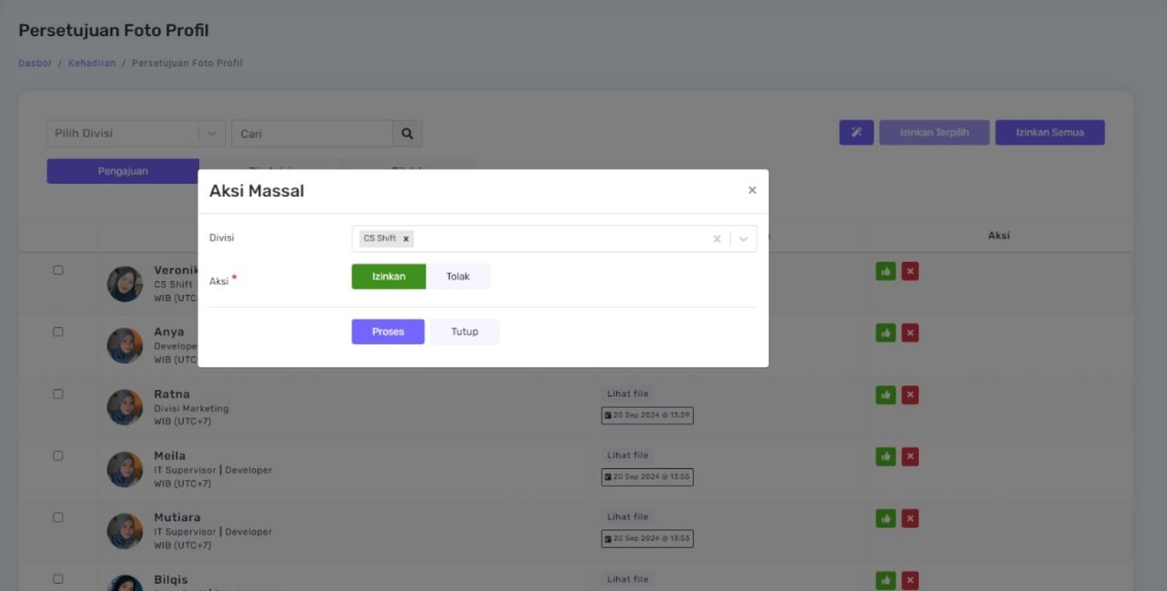Tick the checkbox for Bilqis's row
The height and width of the screenshot is (591, 1167).
pyautogui.click(x=58, y=579)
